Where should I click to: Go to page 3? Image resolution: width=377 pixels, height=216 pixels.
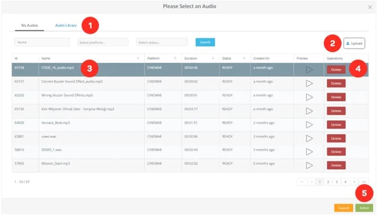(x=336, y=182)
